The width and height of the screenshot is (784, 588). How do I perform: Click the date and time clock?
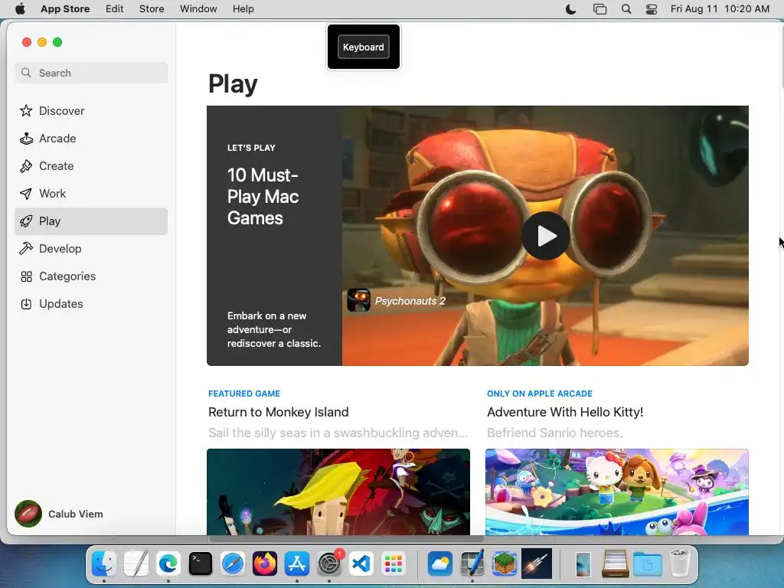coord(720,9)
